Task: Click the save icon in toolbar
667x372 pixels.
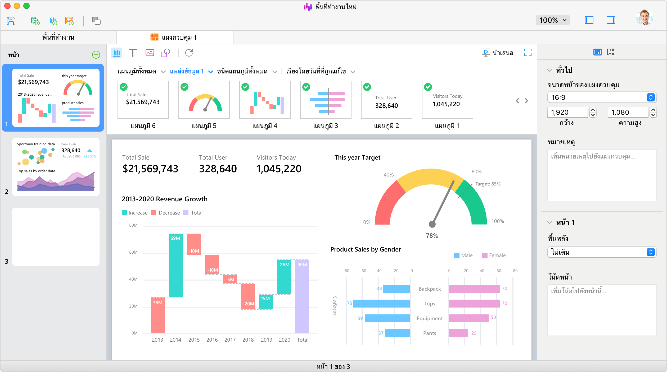Action: pos(11,21)
